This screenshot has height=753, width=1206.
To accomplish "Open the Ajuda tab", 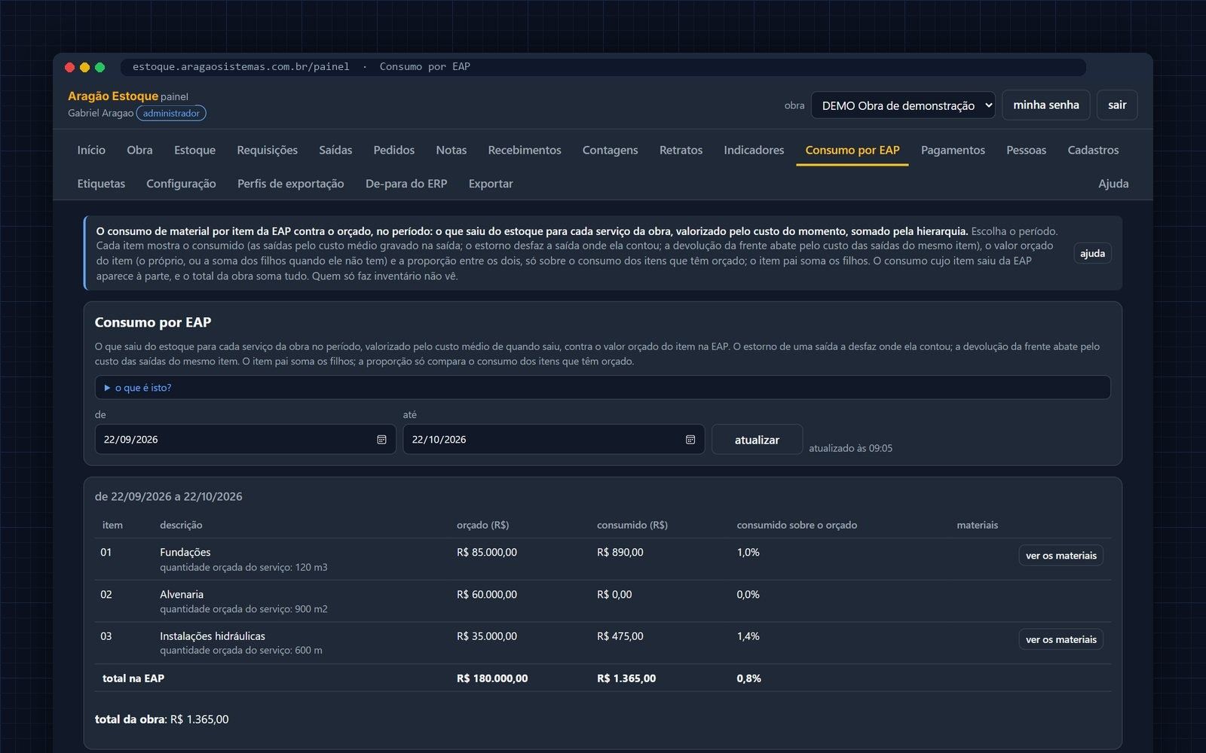I will (1113, 184).
